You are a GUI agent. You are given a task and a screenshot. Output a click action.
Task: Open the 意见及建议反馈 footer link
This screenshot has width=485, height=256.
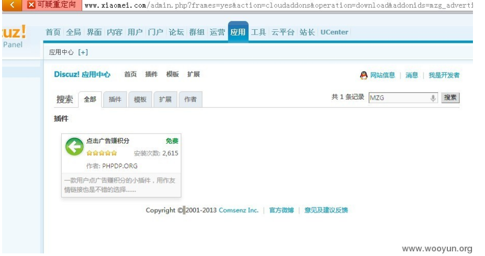326,211
